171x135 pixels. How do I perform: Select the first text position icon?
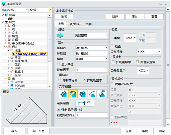pyautogui.click(x=63, y=93)
